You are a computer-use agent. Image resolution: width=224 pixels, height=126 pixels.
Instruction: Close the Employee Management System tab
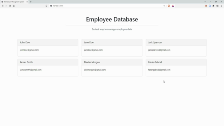coord(27,2)
